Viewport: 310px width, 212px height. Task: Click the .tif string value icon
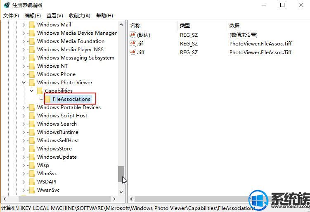[133, 43]
